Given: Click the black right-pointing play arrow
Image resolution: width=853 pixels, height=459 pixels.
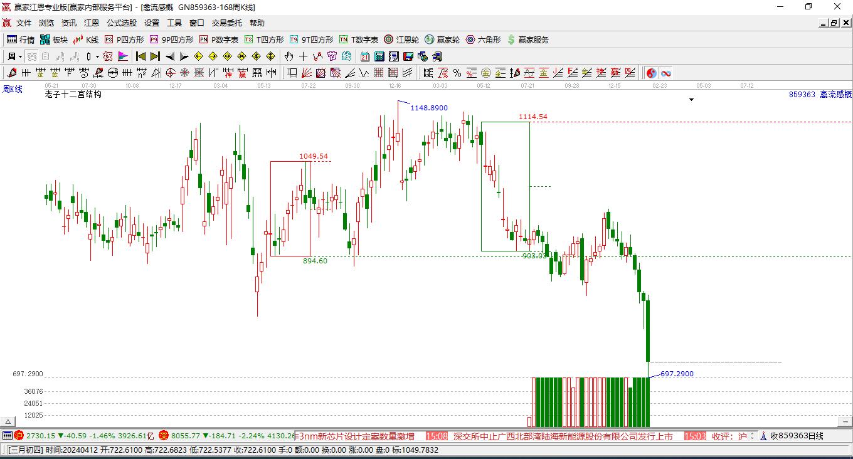Looking at the screenshot, I should click(x=184, y=56).
